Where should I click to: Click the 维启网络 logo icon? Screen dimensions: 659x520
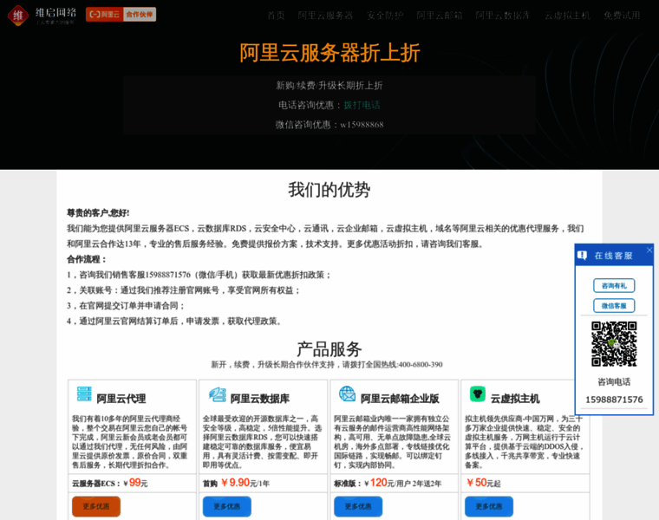pyautogui.click(x=18, y=16)
